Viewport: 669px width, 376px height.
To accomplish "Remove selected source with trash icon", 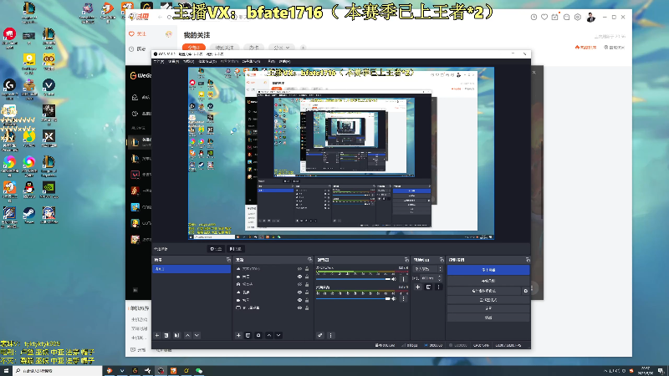I will tap(248, 336).
